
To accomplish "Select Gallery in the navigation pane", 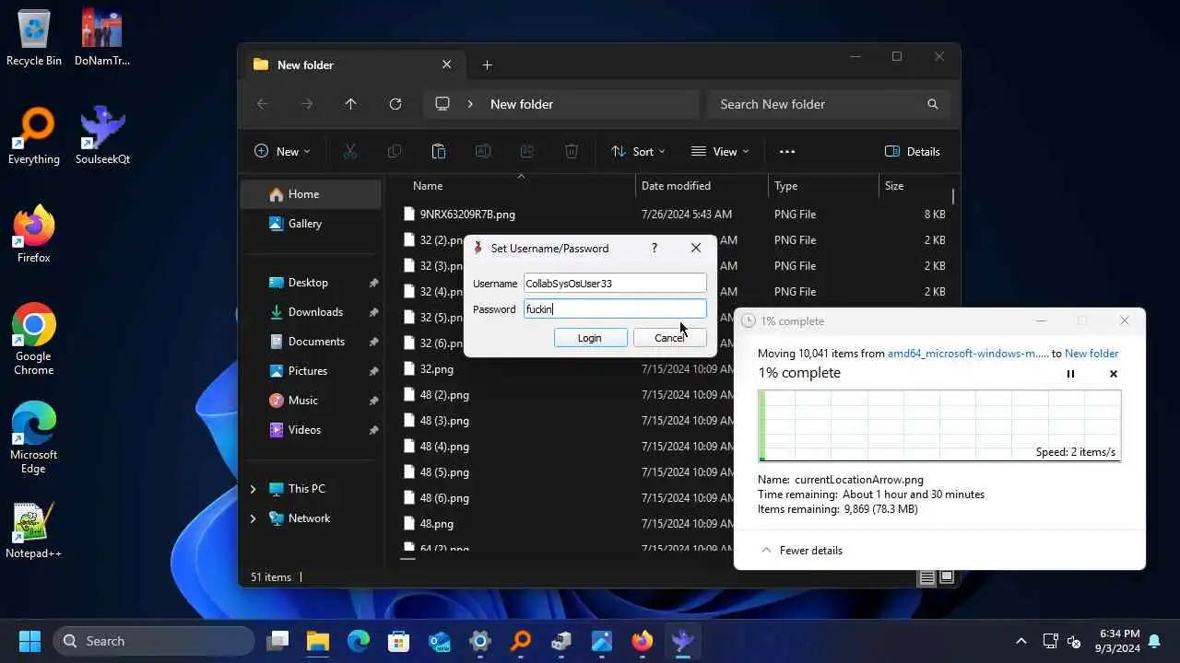I will [x=311, y=224].
